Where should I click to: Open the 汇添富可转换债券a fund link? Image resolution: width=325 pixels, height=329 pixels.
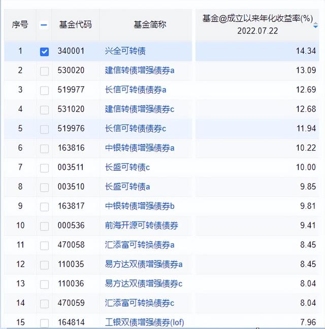140,245
